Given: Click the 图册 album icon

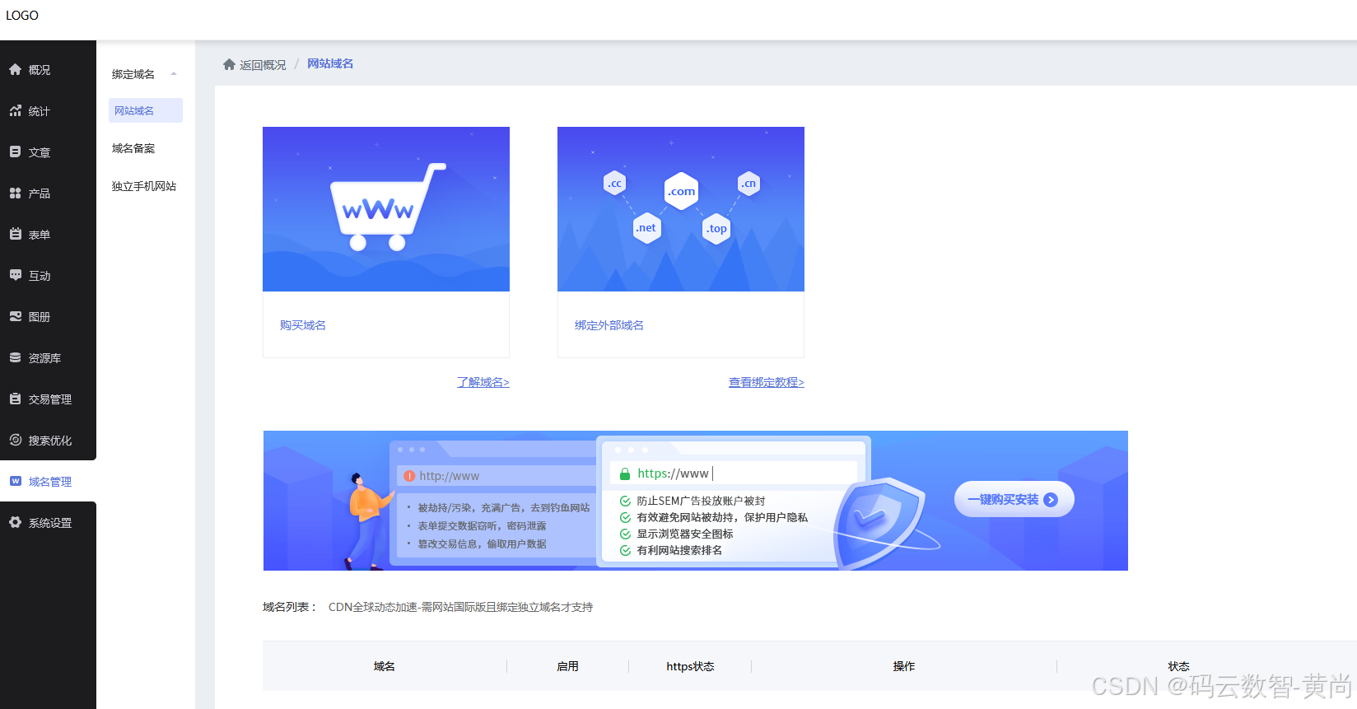Looking at the screenshot, I should click(15, 317).
